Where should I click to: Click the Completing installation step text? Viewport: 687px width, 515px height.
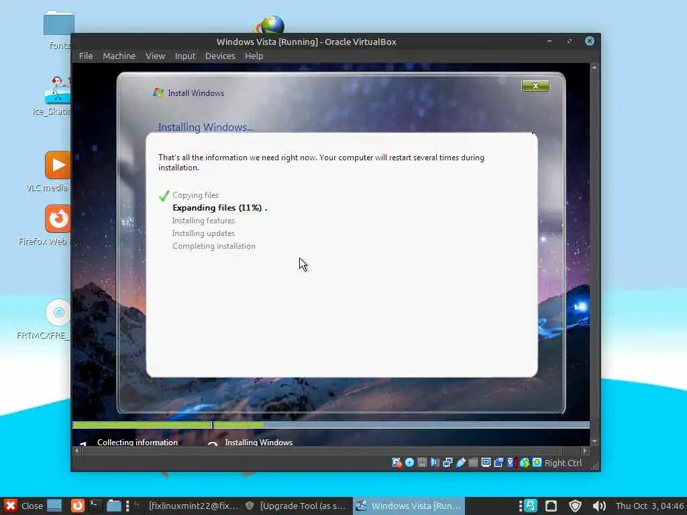(214, 245)
